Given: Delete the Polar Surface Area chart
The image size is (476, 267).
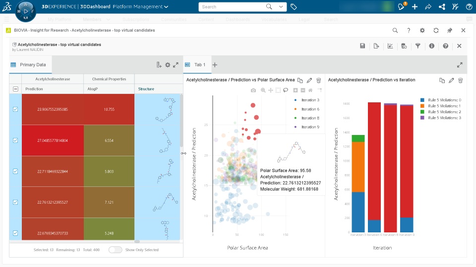Looking at the screenshot, I should [x=318, y=80].
